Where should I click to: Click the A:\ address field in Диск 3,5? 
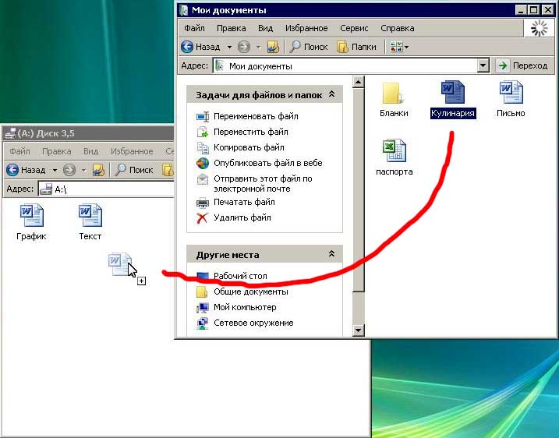106,189
